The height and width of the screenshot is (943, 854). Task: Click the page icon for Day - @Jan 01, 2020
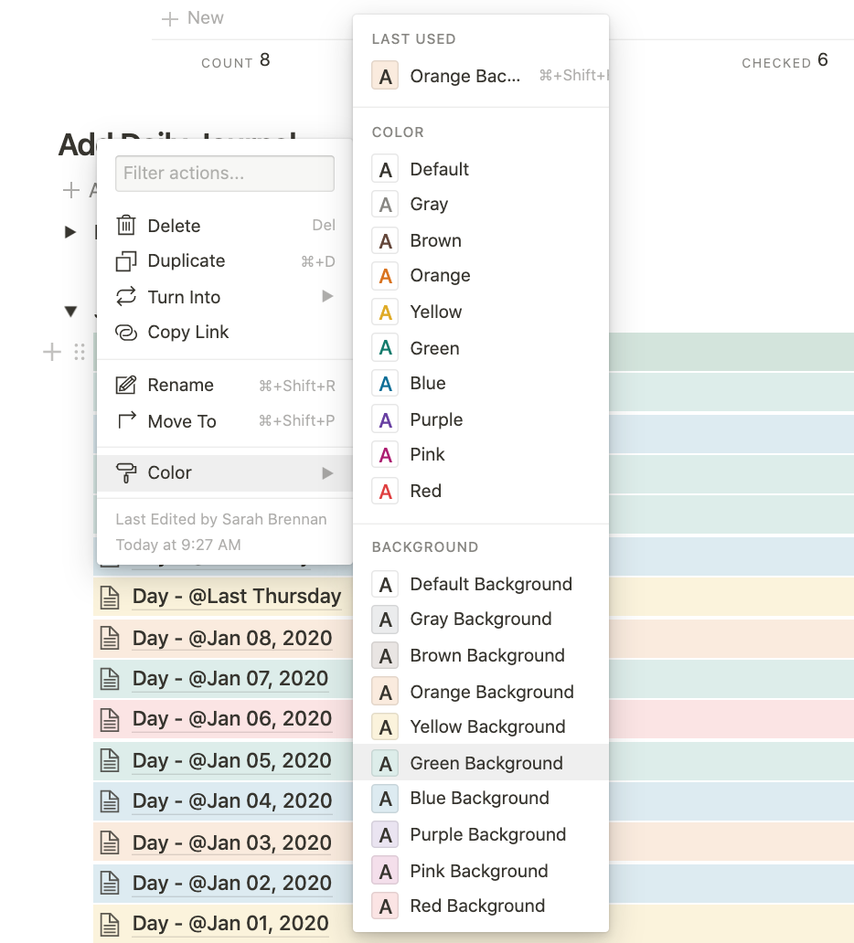(x=110, y=923)
